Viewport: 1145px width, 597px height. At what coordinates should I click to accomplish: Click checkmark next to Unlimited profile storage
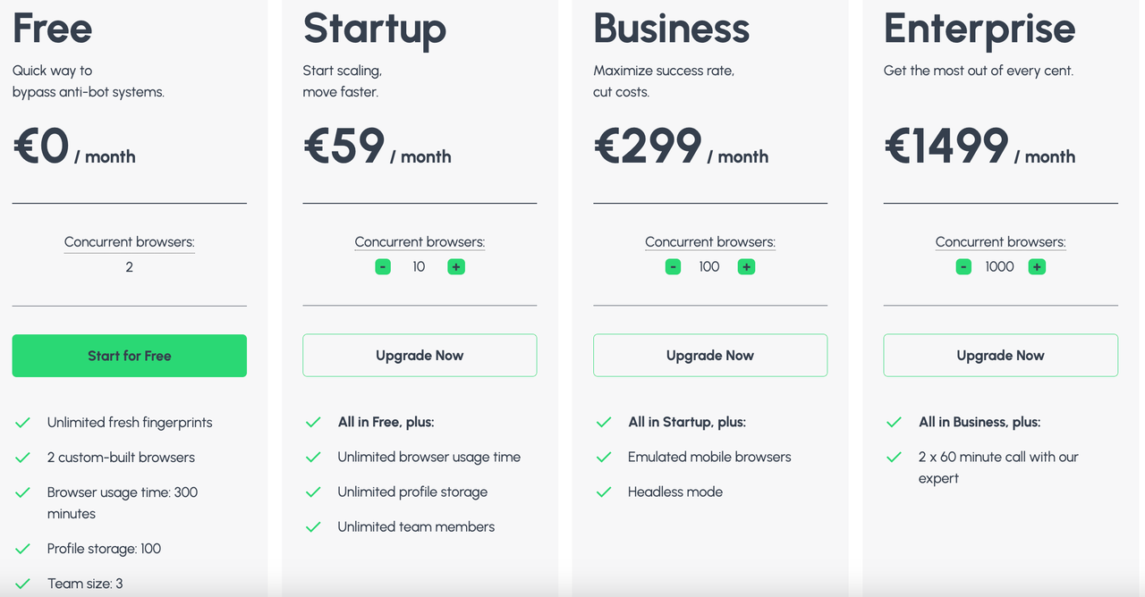pyautogui.click(x=313, y=492)
